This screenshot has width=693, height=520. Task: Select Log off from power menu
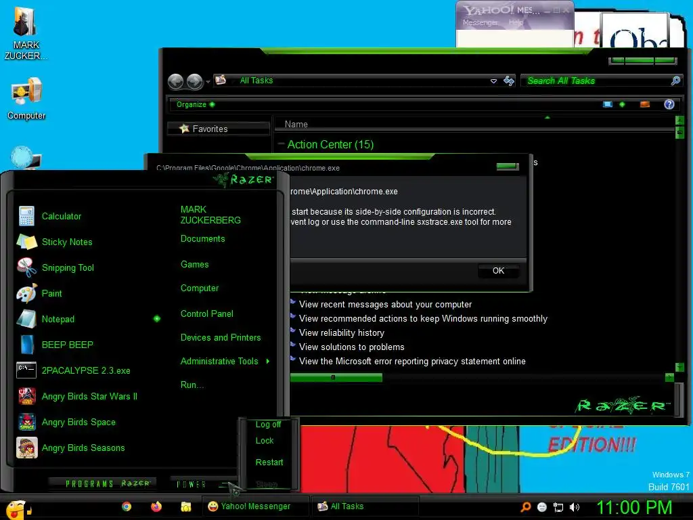[x=268, y=425]
